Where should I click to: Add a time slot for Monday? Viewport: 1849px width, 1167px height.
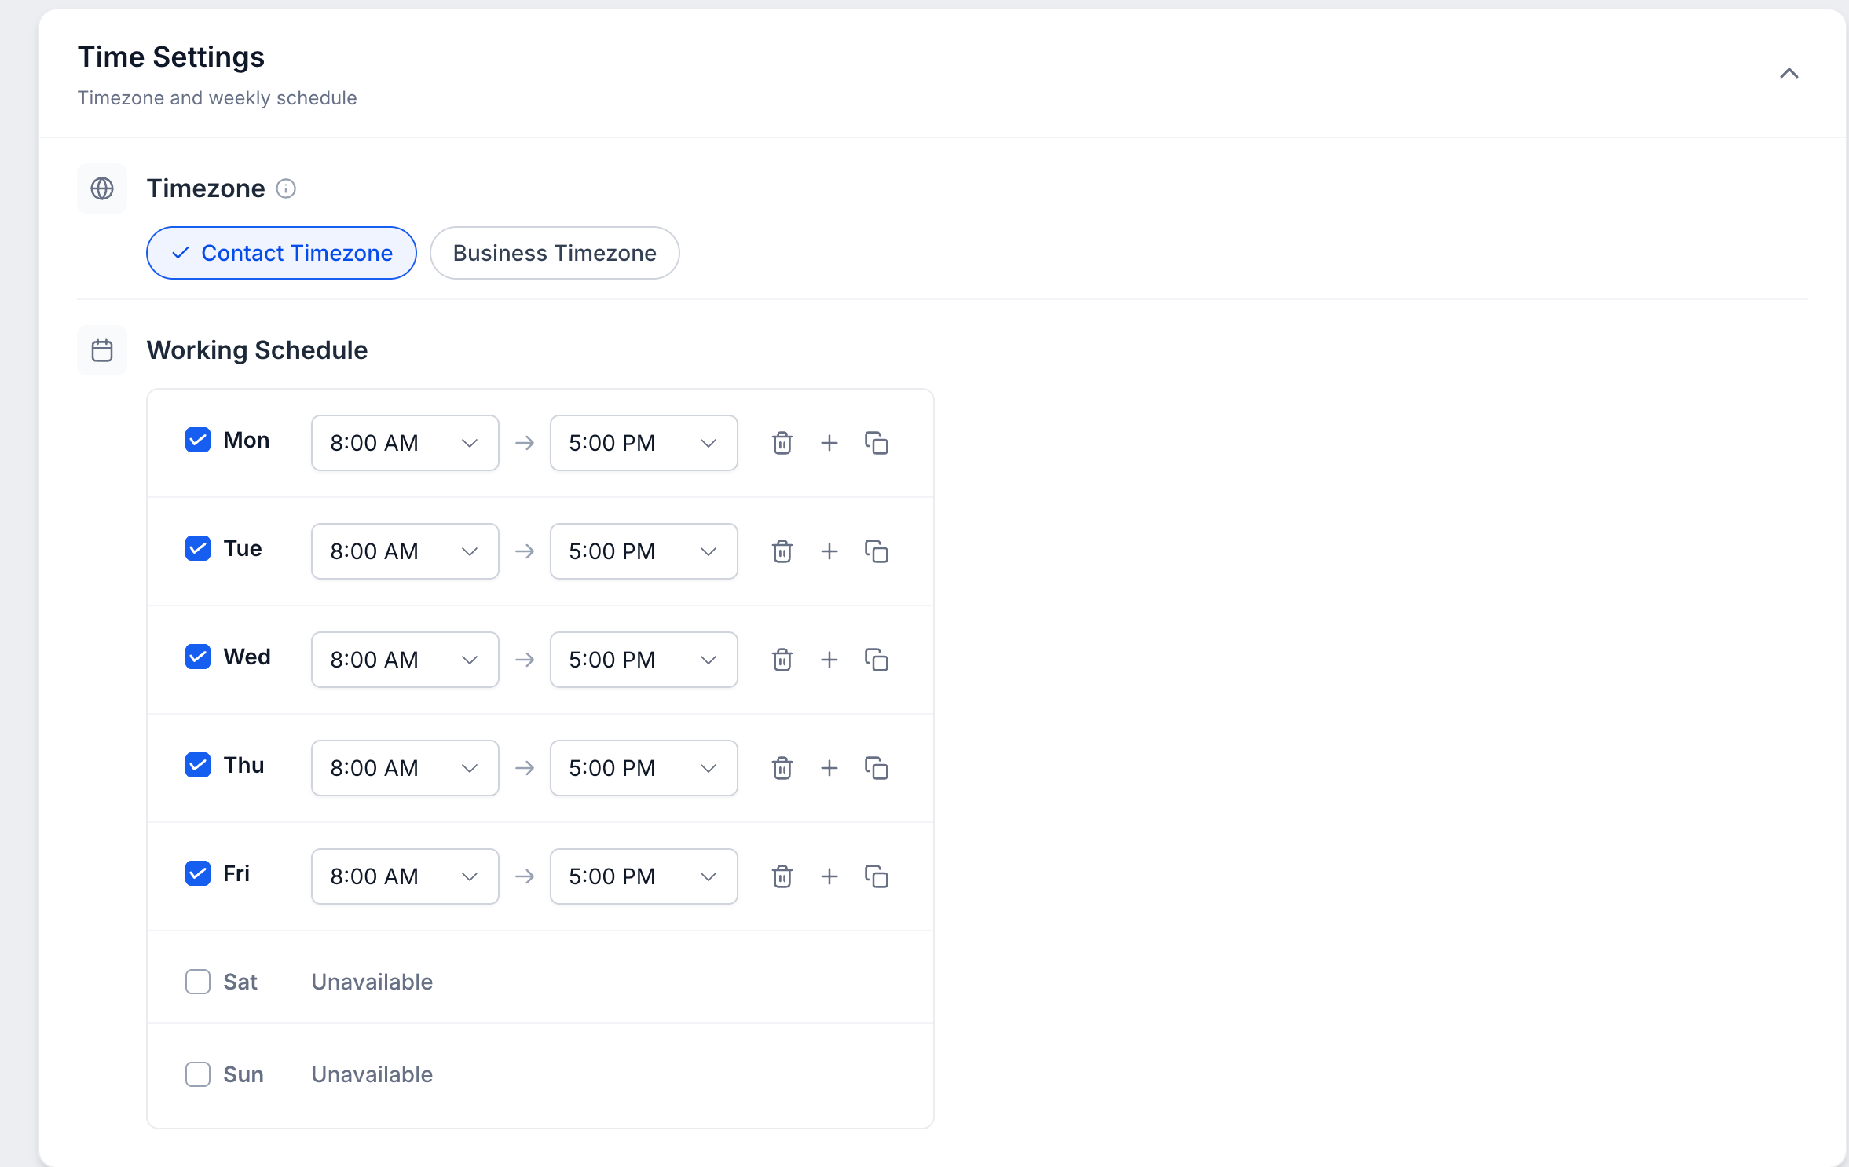coord(829,443)
